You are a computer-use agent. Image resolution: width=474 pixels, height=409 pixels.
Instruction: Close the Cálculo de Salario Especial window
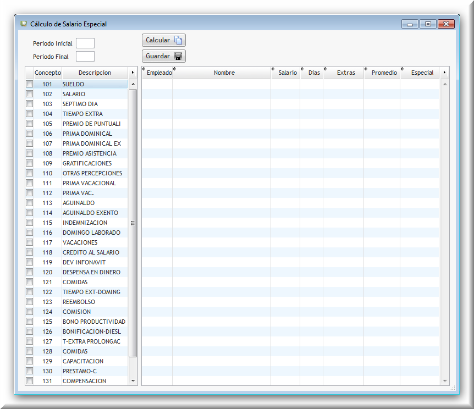tap(446, 24)
